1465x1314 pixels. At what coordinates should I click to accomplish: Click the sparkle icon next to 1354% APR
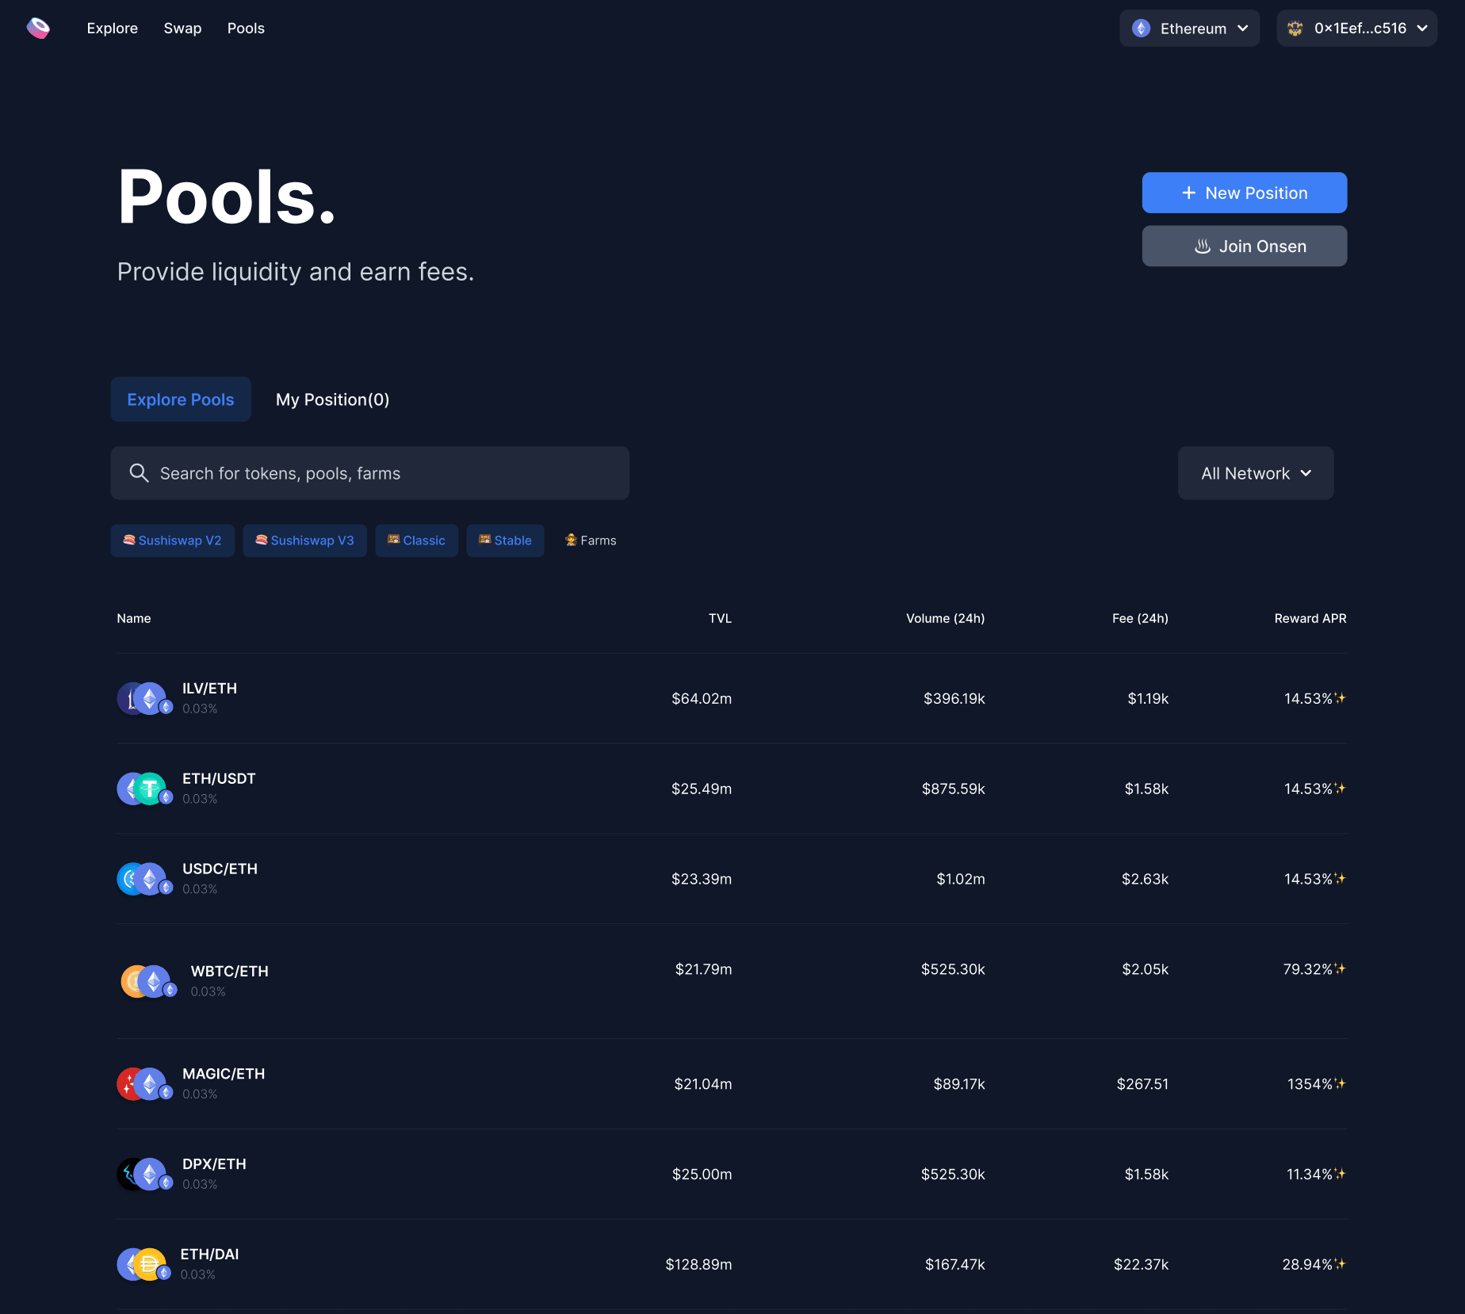(x=1340, y=1083)
